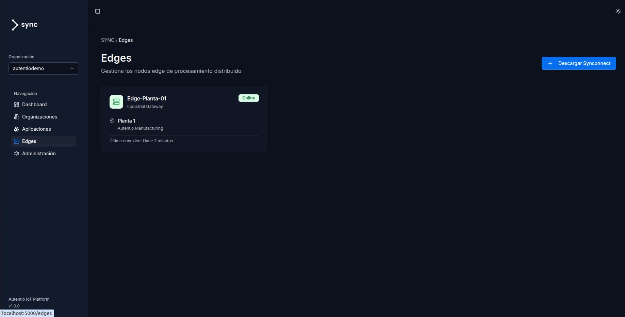
Task: Open Administración from the sidebar menu
Action: click(x=39, y=154)
